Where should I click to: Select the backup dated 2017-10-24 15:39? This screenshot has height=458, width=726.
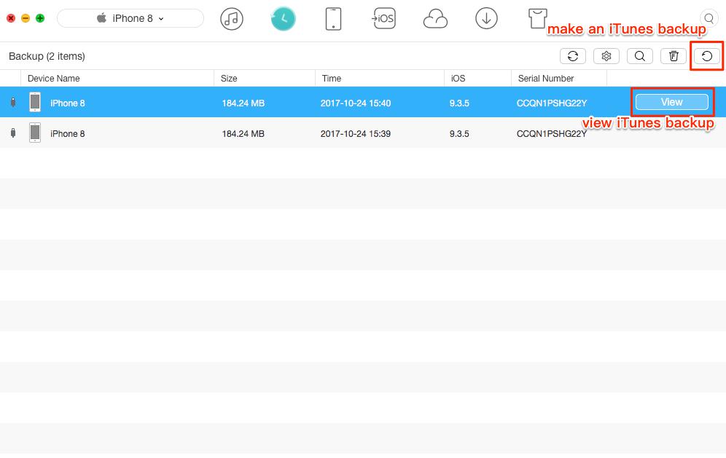(x=363, y=133)
